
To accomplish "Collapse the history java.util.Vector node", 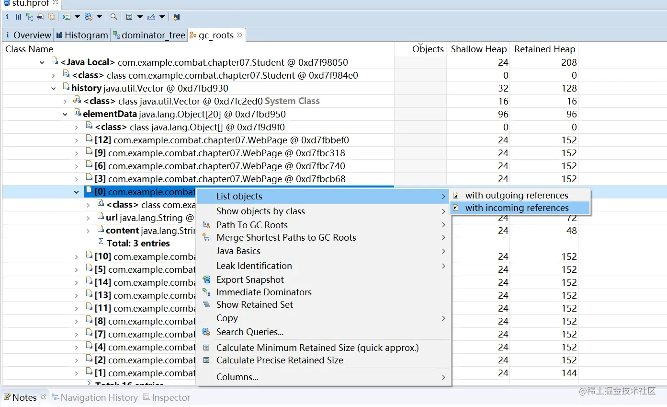I will 54,88.
